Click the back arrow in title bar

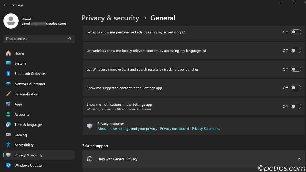tap(5, 5)
